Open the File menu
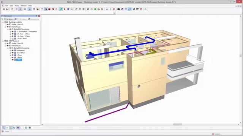Image resolution: width=243 pixels, height=136 pixels. (7, 6)
